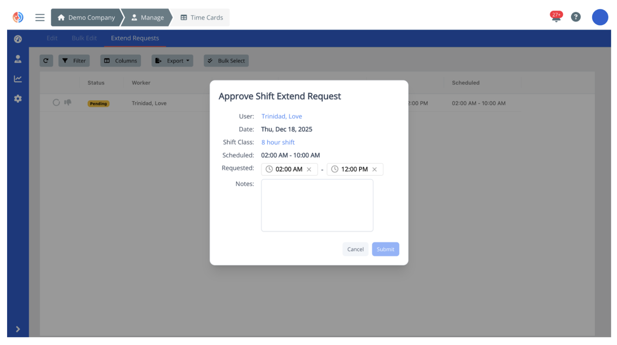Image resolution: width=617 pixels, height=345 pixels.
Task: Open the help question mark icon
Action: (576, 17)
